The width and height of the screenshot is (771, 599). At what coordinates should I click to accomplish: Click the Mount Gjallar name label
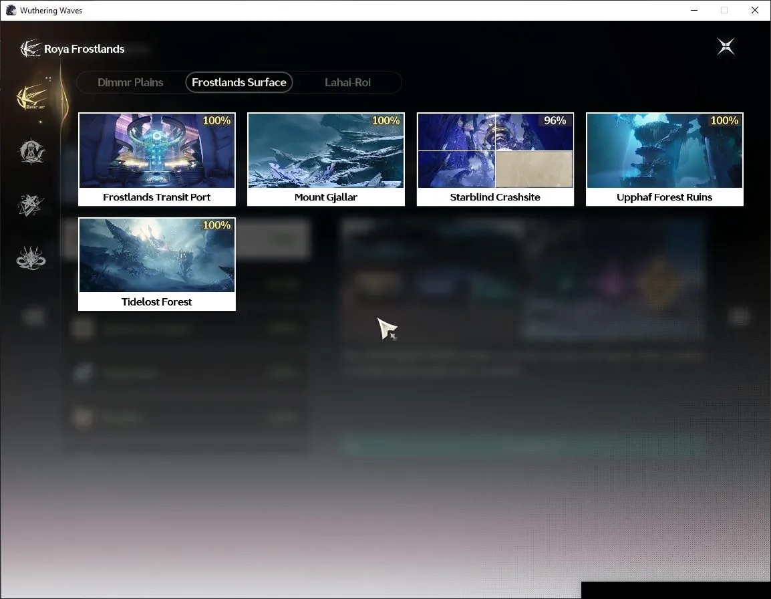[x=326, y=197]
